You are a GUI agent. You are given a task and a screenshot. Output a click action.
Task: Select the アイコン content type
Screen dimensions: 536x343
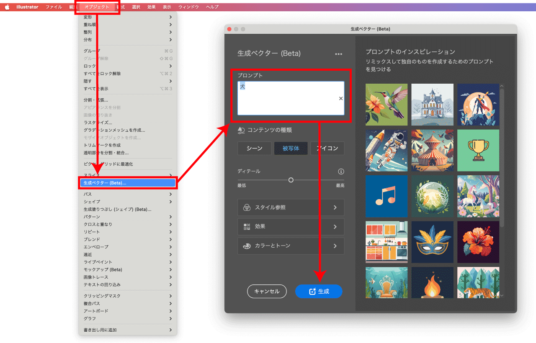coord(327,148)
